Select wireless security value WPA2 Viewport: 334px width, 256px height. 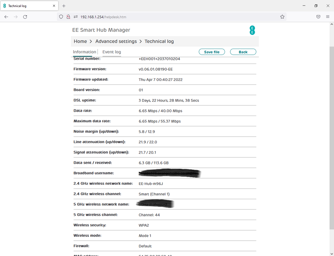144,225
